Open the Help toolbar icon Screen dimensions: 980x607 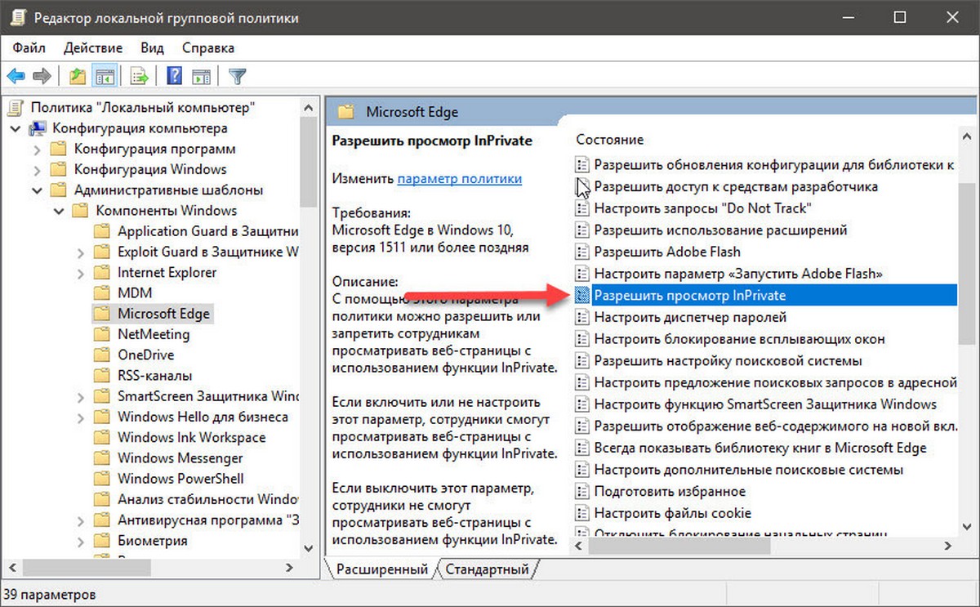pyautogui.click(x=174, y=77)
